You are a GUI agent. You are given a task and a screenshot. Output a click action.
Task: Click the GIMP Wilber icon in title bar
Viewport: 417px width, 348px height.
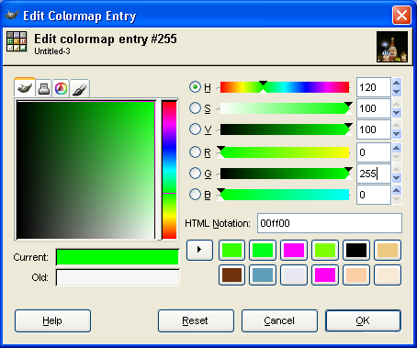click(x=12, y=15)
